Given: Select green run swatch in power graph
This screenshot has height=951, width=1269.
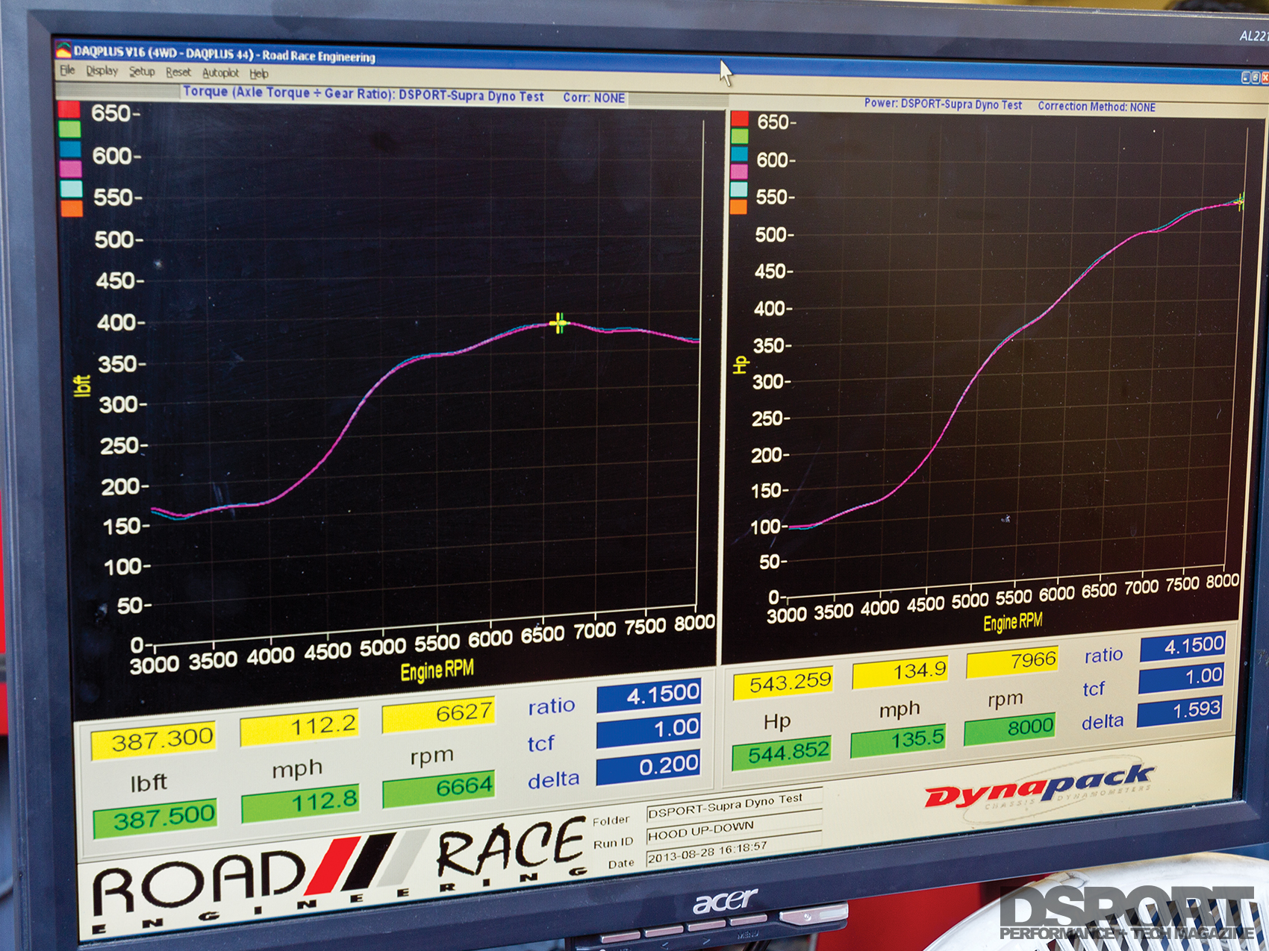Looking at the screenshot, I should 740,136.
